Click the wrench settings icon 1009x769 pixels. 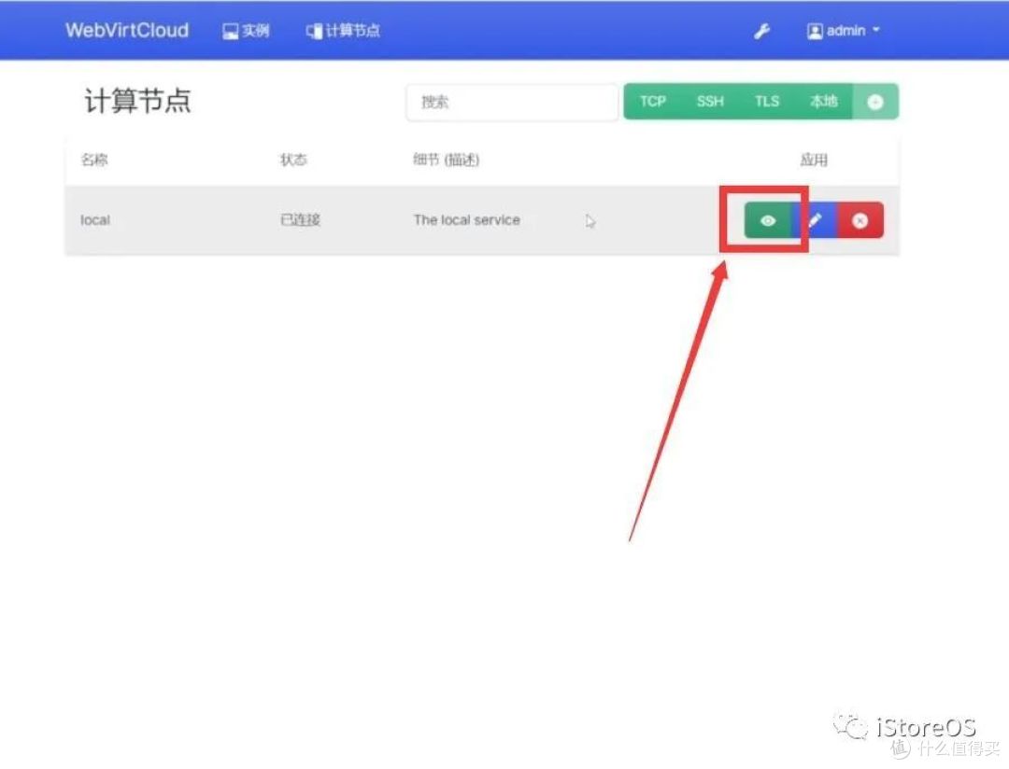tap(762, 31)
